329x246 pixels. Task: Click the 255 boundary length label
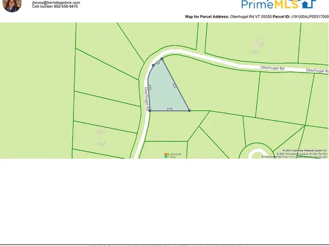[150, 87]
